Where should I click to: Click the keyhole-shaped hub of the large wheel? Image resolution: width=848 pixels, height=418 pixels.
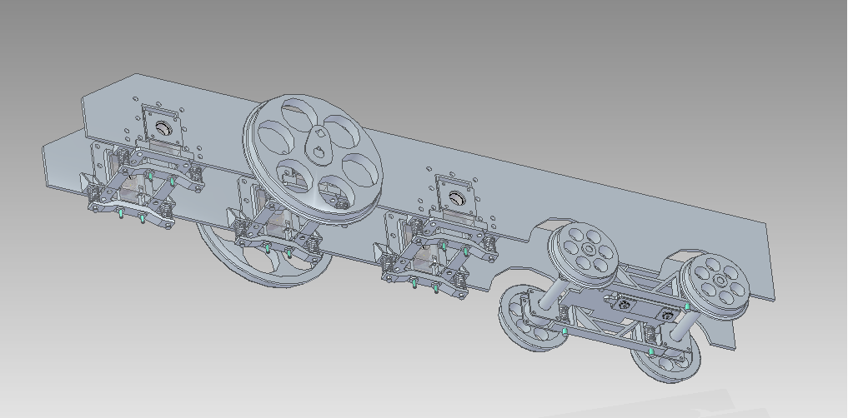pos(318,152)
